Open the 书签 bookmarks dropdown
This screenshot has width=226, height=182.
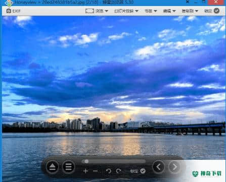[151, 11]
